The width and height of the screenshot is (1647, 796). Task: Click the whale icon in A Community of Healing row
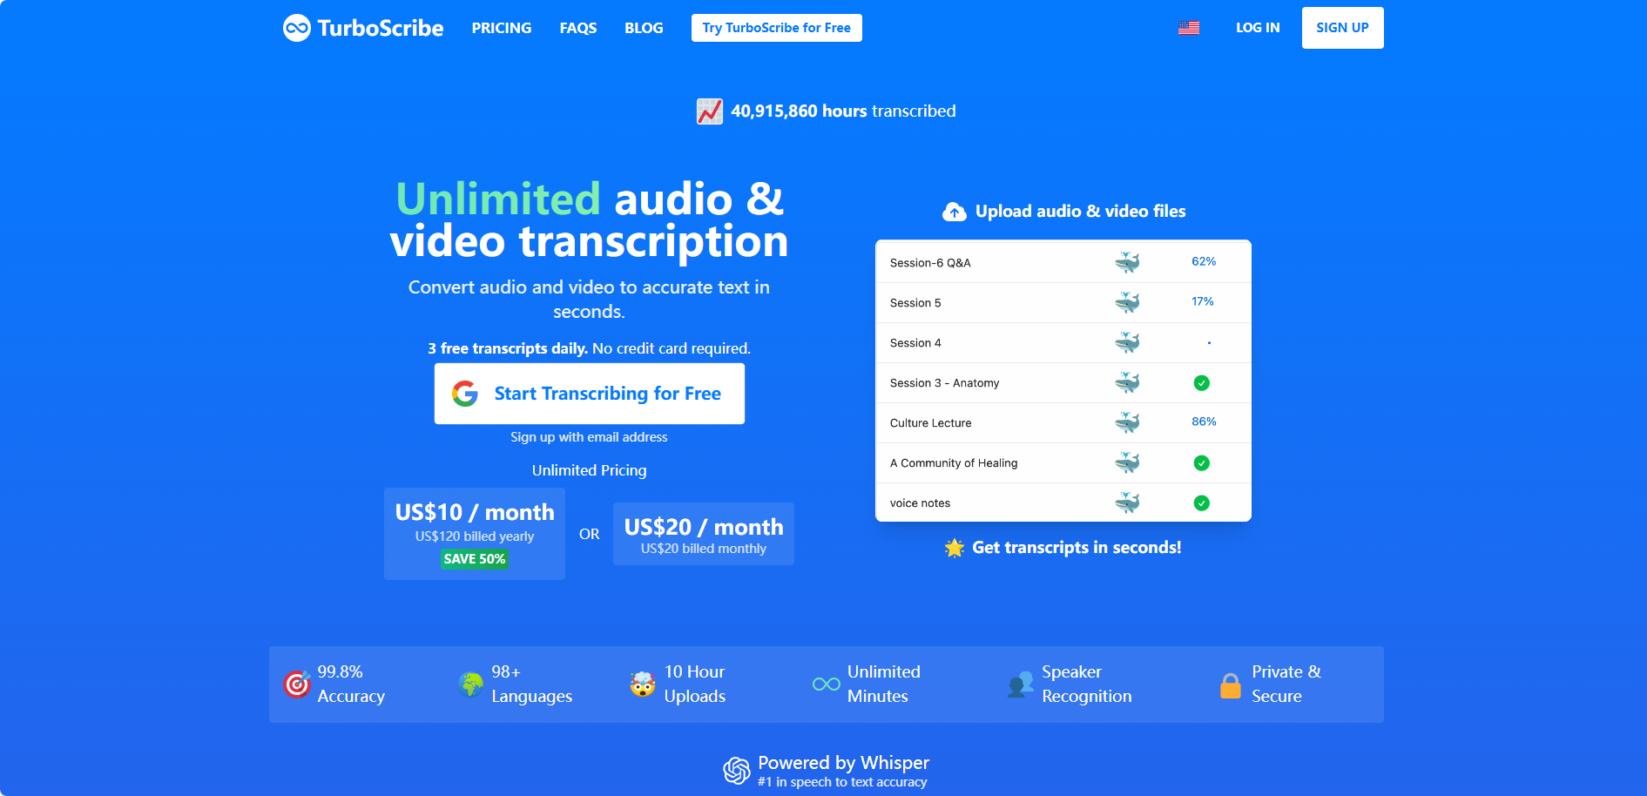click(x=1127, y=462)
